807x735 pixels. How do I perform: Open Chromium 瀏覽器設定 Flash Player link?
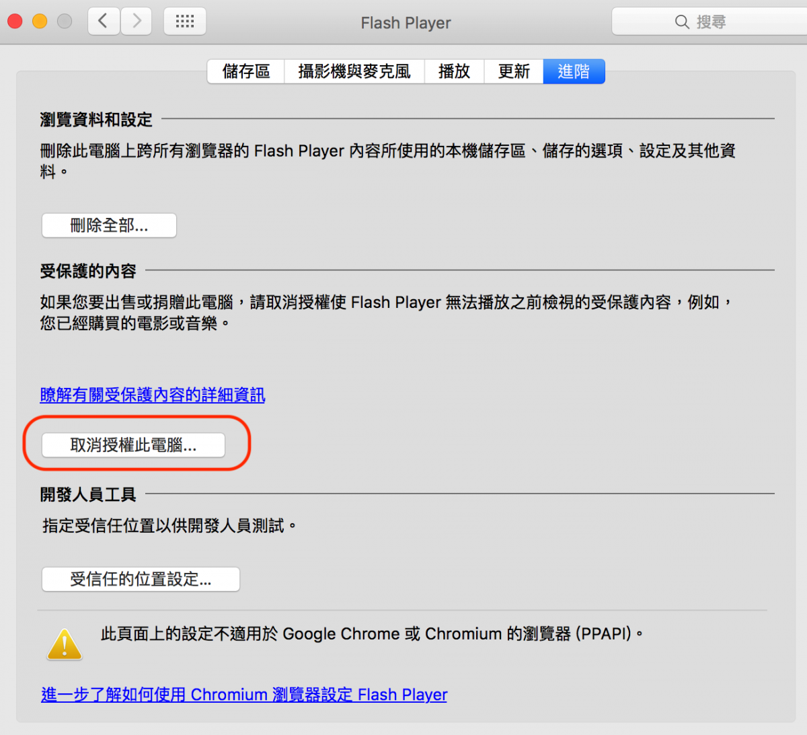coord(244,695)
